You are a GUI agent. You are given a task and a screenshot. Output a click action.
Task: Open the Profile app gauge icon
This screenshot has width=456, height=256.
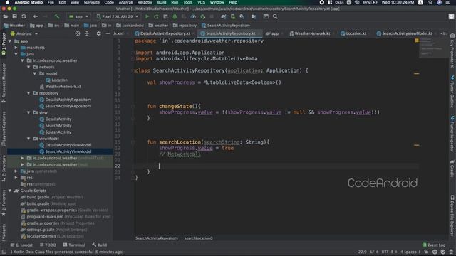(193, 16)
